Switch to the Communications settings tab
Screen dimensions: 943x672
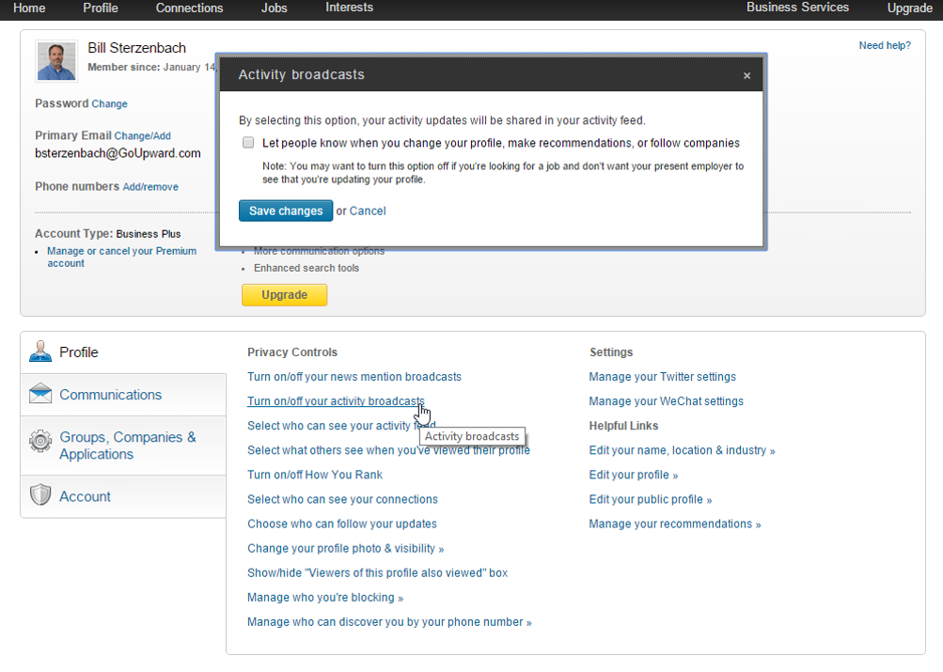(x=110, y=395)
